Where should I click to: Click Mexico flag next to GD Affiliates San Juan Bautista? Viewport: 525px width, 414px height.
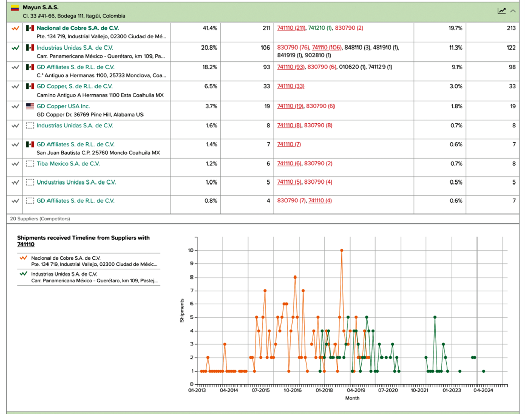(30, 145)
